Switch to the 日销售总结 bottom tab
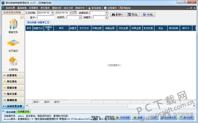This screenshot has height=123, width=198. click(x=23, y=111)
